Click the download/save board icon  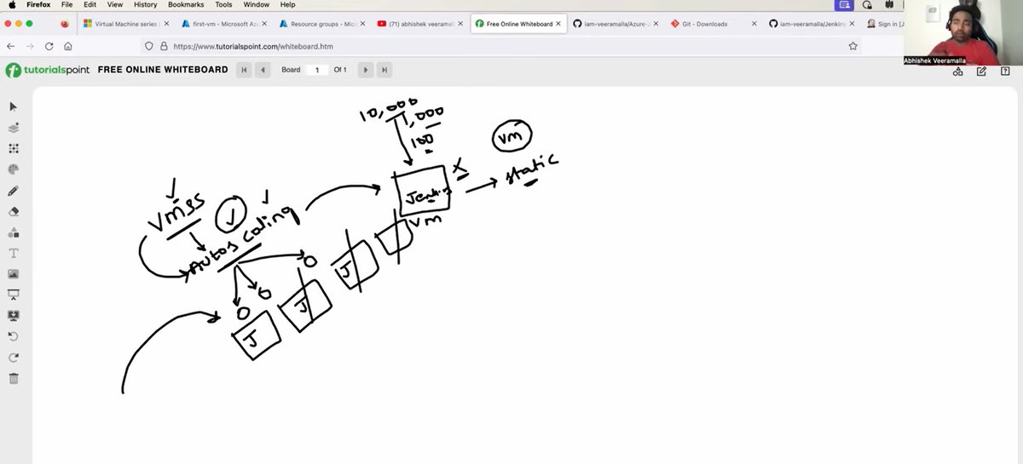coord(14,315)
